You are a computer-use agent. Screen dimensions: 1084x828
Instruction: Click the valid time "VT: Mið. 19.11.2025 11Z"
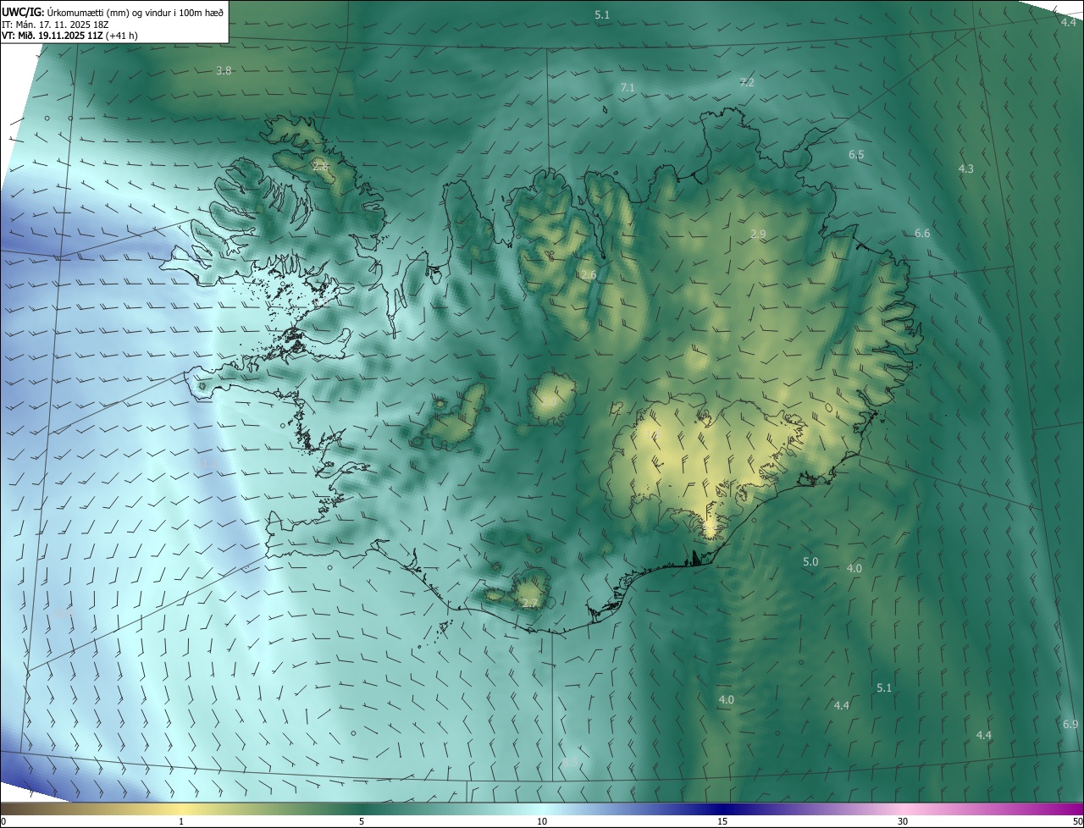pyautogui.click(x=54, y=36)
